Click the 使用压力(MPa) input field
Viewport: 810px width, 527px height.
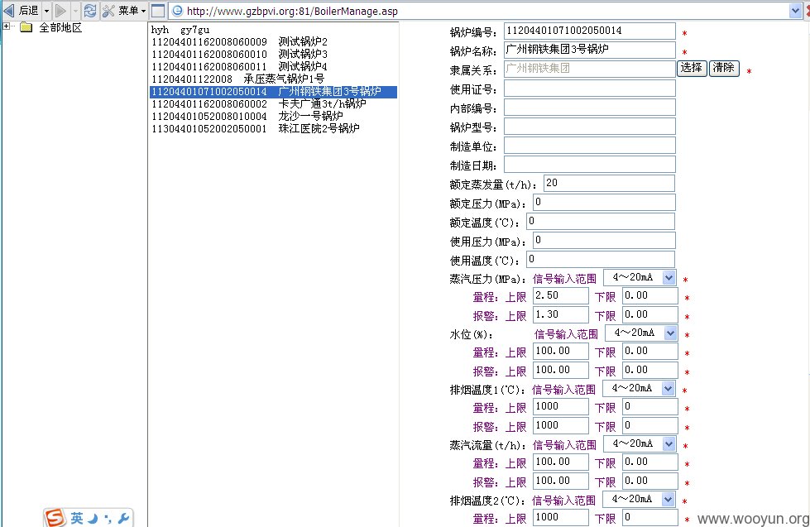click(604, 240)
